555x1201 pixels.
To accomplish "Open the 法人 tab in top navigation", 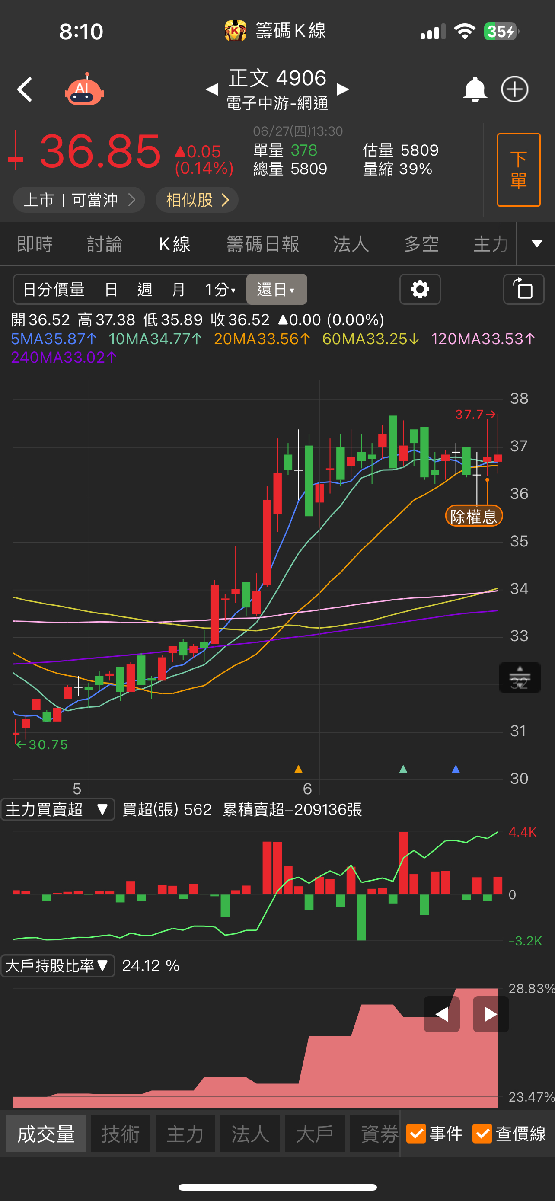I will pos(351,244).
